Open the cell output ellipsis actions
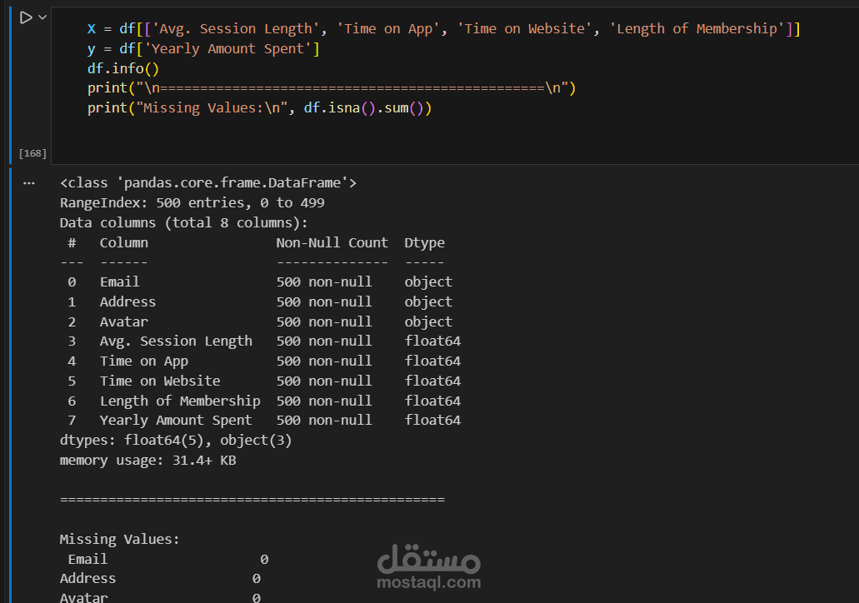Viewport: 859px width, 603px height. point(30,182)
